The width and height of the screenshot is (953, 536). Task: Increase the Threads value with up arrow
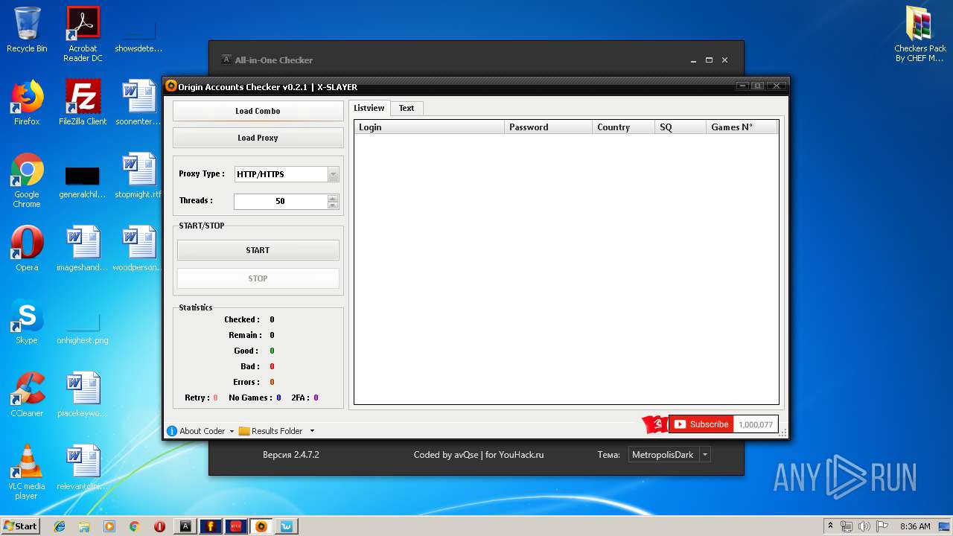pyautogui.click(x=333, y=198)
